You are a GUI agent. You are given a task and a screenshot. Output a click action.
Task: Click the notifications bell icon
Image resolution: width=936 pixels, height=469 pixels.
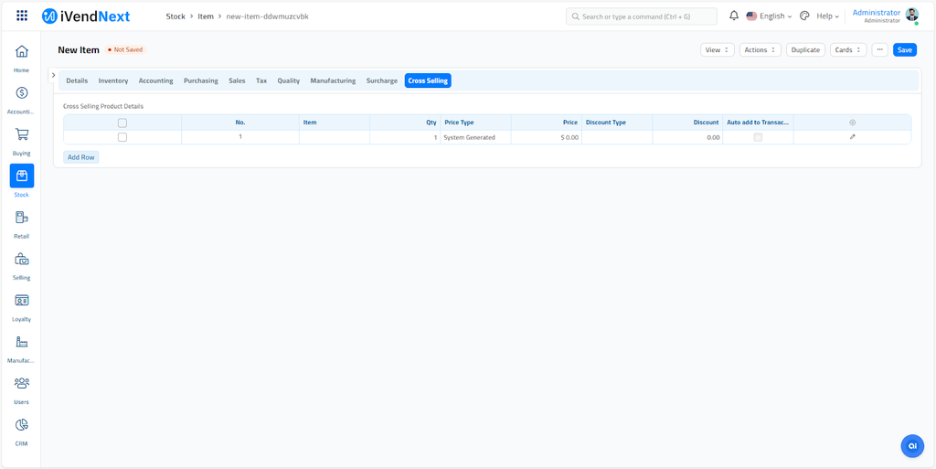[x=733, y=16]
